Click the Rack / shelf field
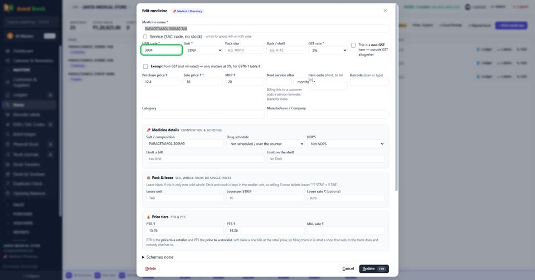The width and height of the screenshot is (535, 280). (x=286, y=51)
